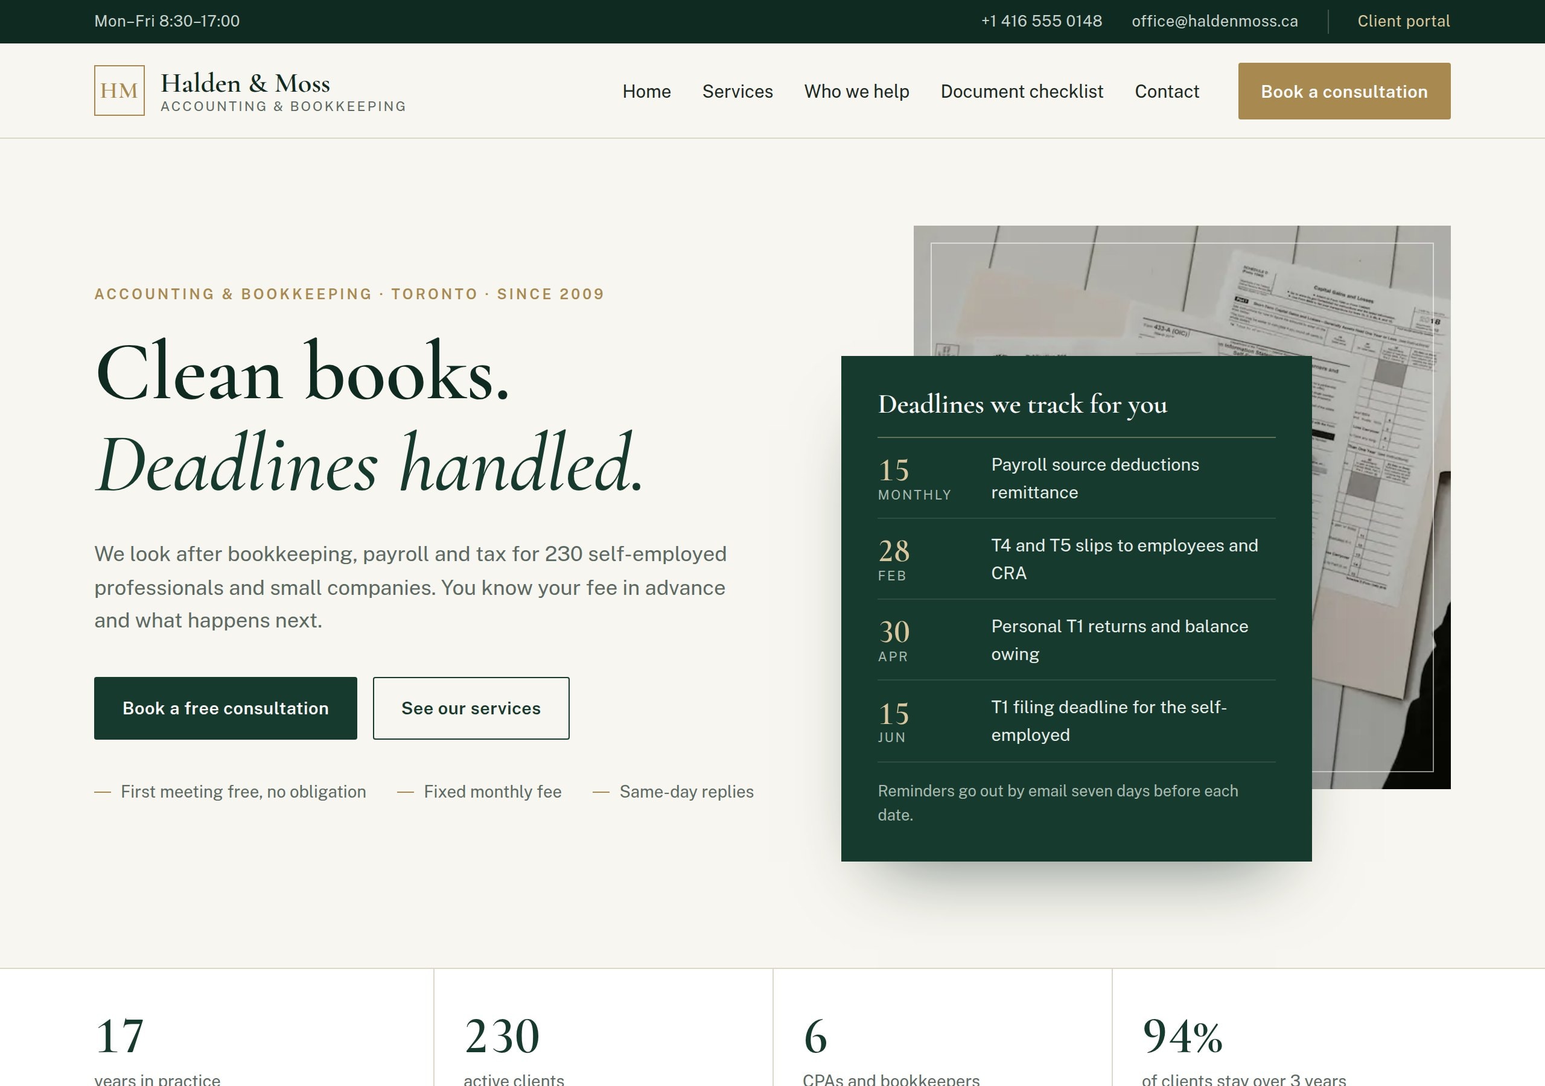This screenshot has width=1545, height=1086.
Task: Select the Personal T1 returns deadline row
Action: click(1077, 640)
